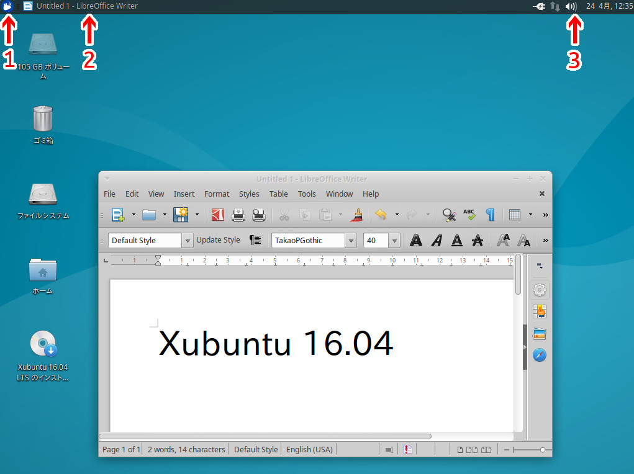This screenshot has height=474, width=634.
Task: Click the Redo arrow
Action: coord(412,214)
